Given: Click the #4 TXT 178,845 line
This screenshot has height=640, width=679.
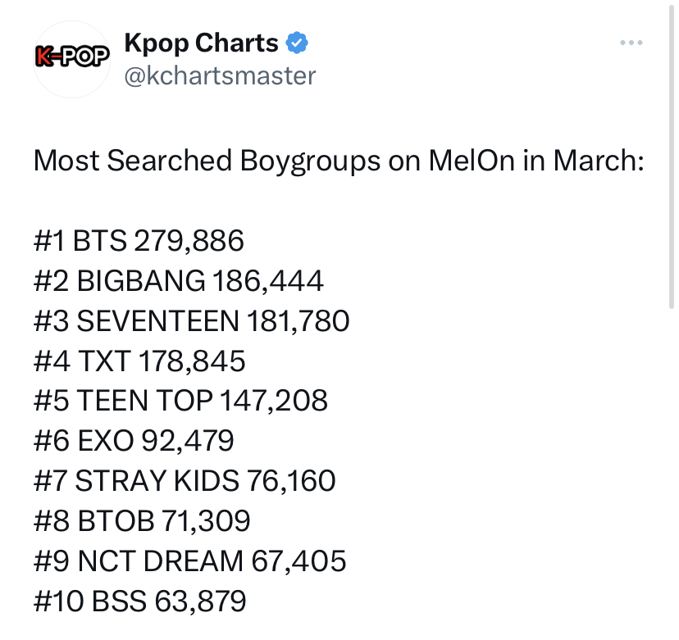Looking at the screenshot, I should [139, 361].
